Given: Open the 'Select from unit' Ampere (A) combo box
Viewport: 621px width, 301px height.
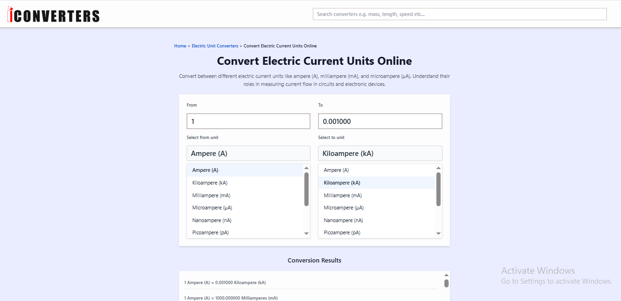Looking at the screenshot, I should point(248,153).
